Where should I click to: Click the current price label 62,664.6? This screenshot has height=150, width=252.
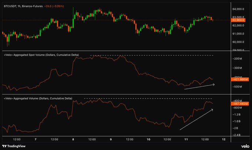pos(238,20)
